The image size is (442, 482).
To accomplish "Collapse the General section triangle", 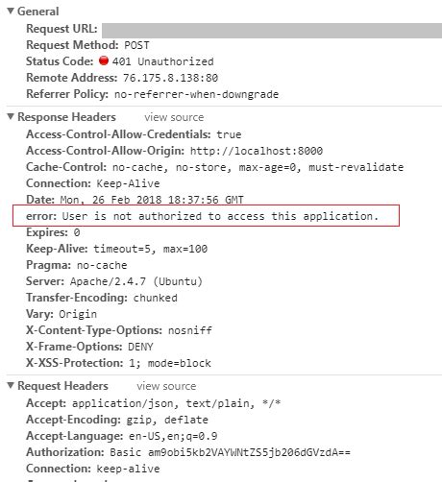I will pyautogui.click(x=11, y=12).
